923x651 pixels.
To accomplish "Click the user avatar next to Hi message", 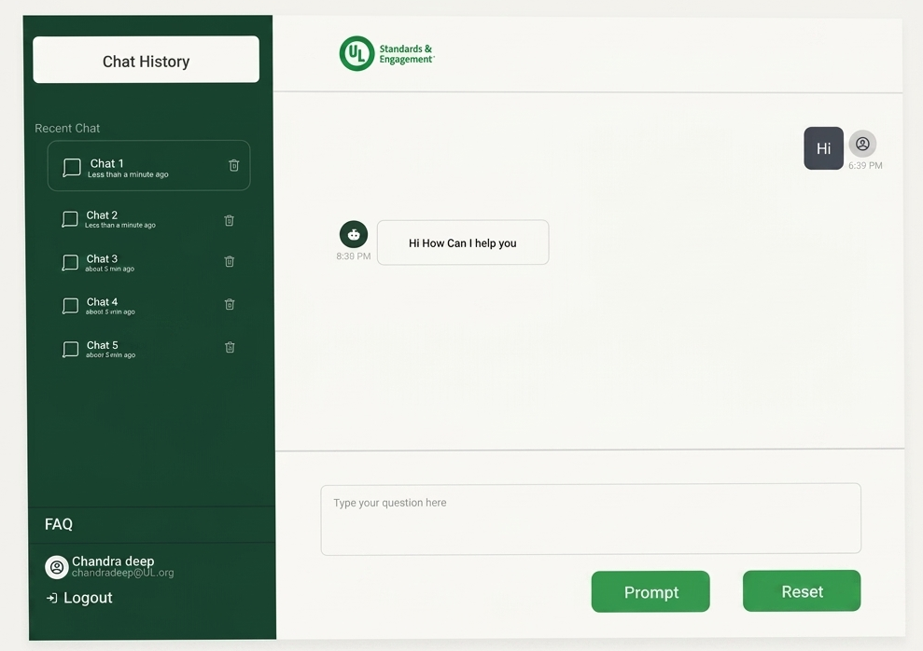I will [862, 144].
